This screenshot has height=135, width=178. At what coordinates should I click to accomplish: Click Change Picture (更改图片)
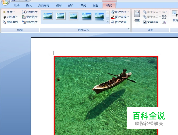(x=30, y=17)
